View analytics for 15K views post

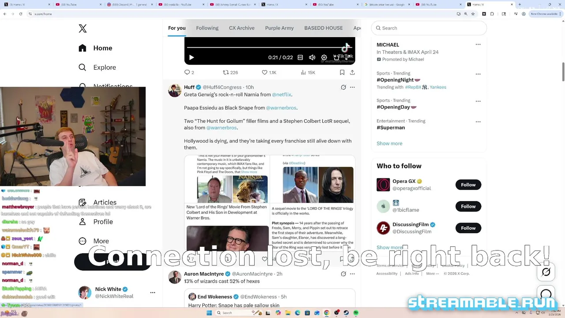(308, 72)
